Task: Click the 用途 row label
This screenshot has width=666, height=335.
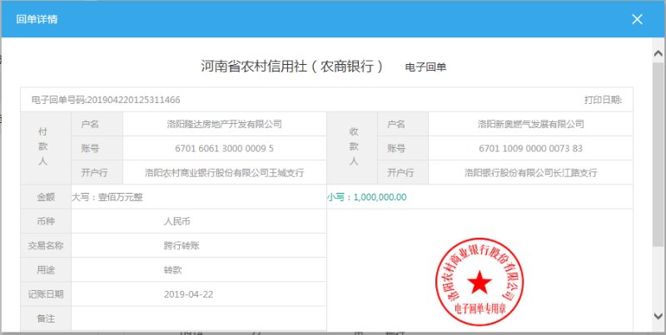Action: coord(46,270)
